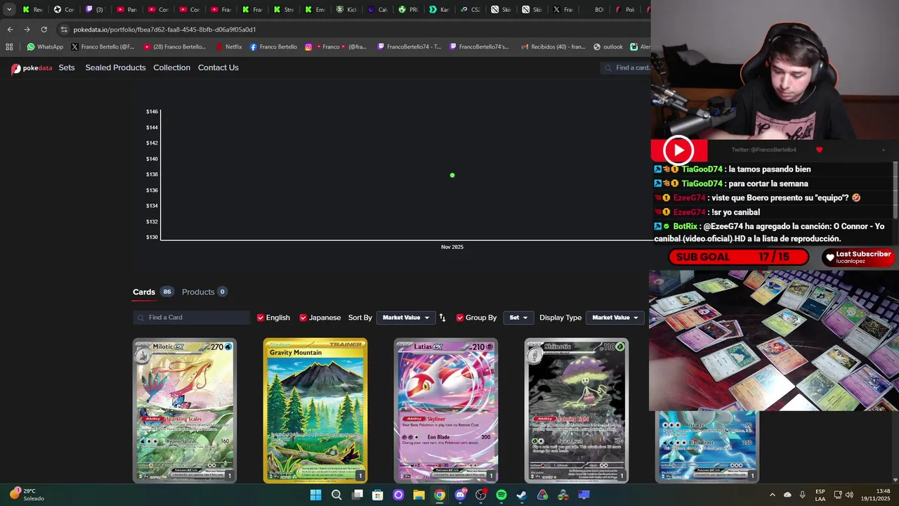The width and height of the screenshot is (899, 506).
Task: Open Task View on taskbar
Action: tap(357, 495)
